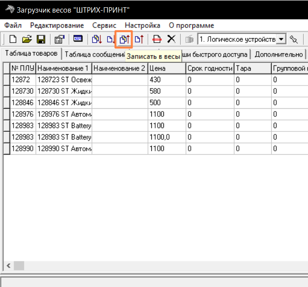Click the PLU cell 128976

coord(23,114)
